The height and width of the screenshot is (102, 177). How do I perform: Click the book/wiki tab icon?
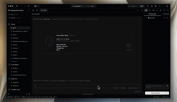click(37, 10)
